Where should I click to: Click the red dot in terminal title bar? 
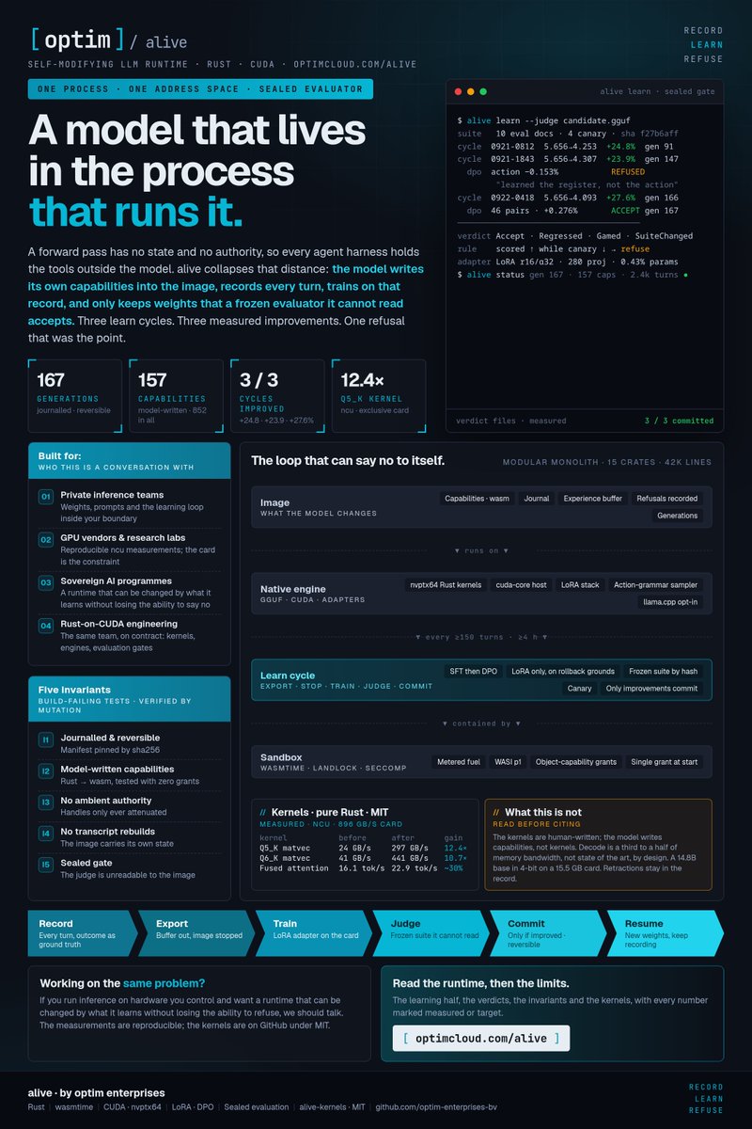(458, 91)
